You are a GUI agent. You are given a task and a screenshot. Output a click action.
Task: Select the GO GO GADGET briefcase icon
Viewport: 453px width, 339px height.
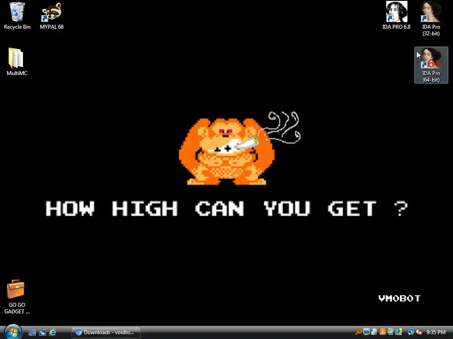click(x=17, y=297)
